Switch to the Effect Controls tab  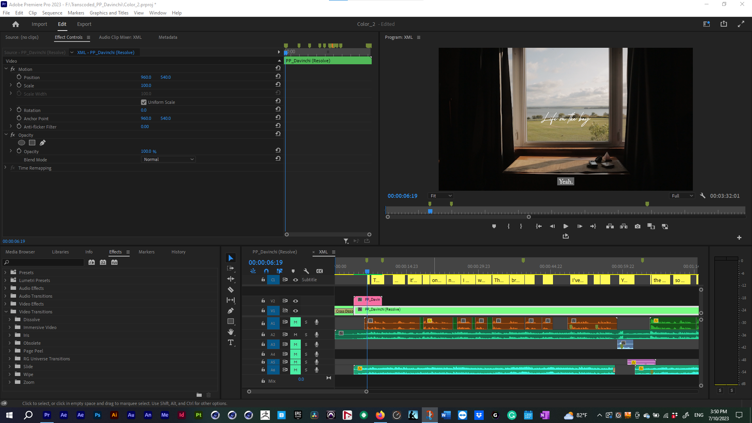[x=69, y=37]
